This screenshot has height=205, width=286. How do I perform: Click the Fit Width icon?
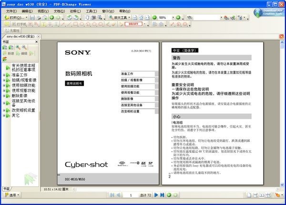pyautogui.click(x=147, y=18)
